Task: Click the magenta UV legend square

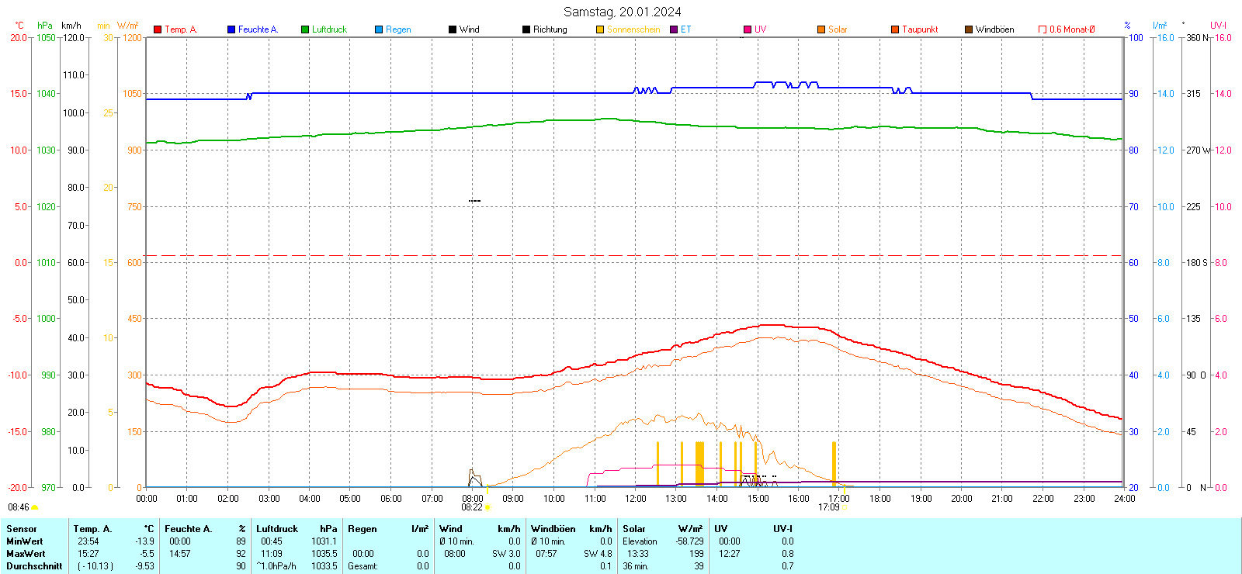Action: [x=748, y=29]
